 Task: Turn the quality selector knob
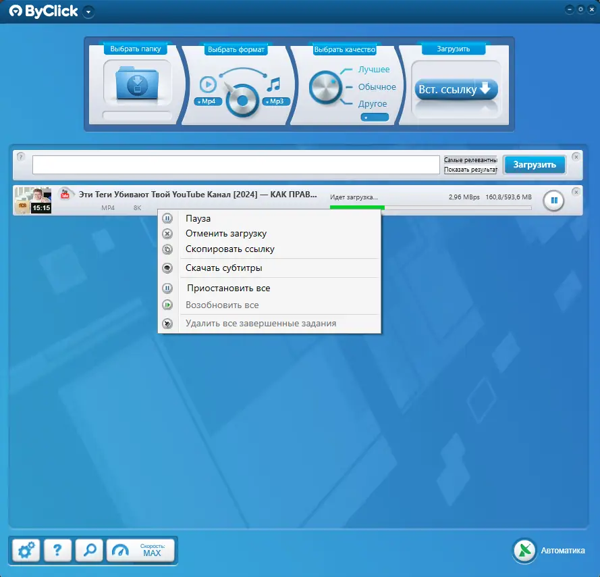pyautogui.click(x=324, y=88)
